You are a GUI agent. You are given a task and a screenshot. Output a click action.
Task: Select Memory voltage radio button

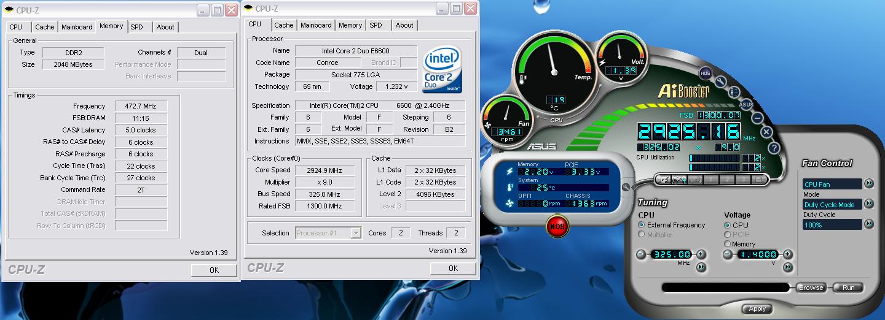(x=728, y=244)
